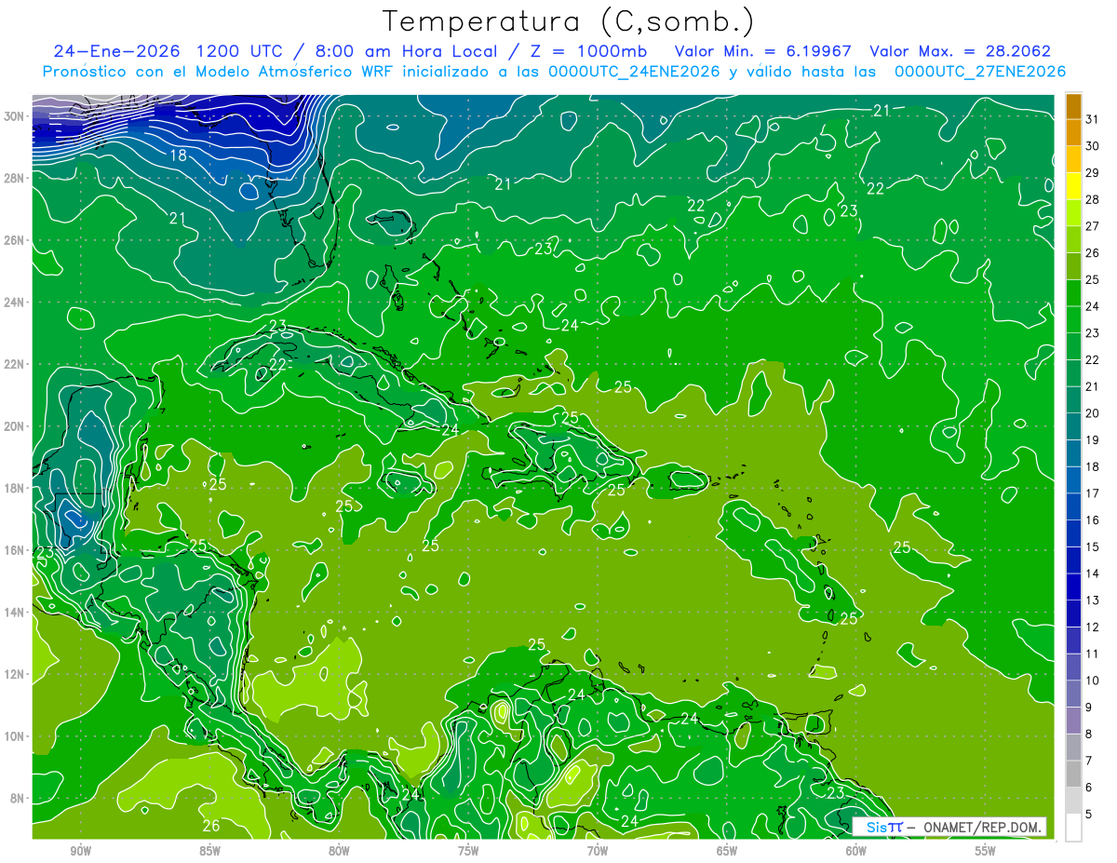Click the '65W' longitude axis label

coord(727,851)
